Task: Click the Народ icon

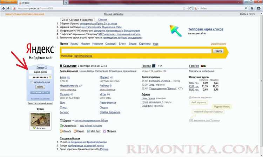Action: [x=75, y=131]
